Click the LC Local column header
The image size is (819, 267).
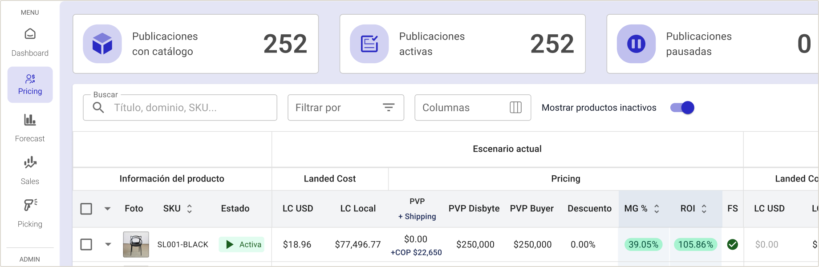coord(358,208)
